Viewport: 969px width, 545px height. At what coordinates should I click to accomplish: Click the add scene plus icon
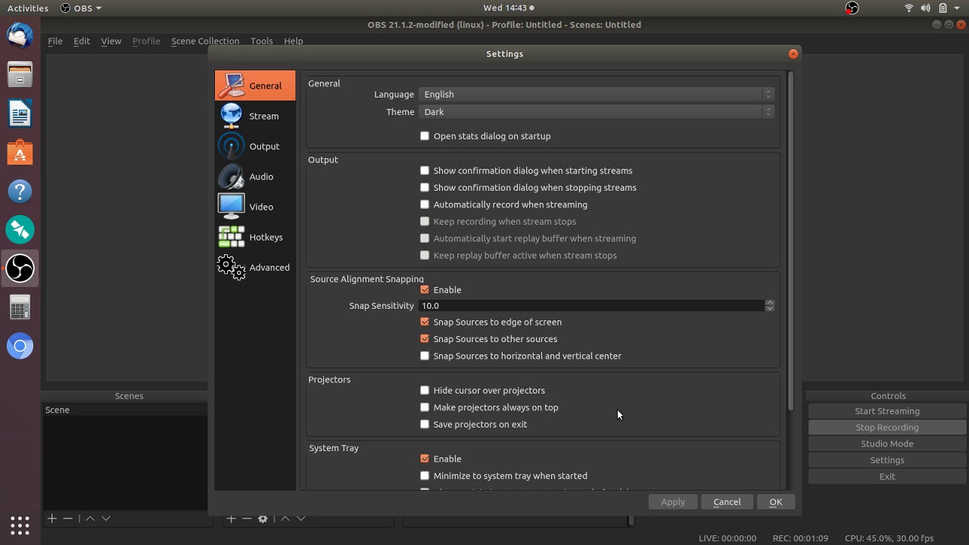51,519
